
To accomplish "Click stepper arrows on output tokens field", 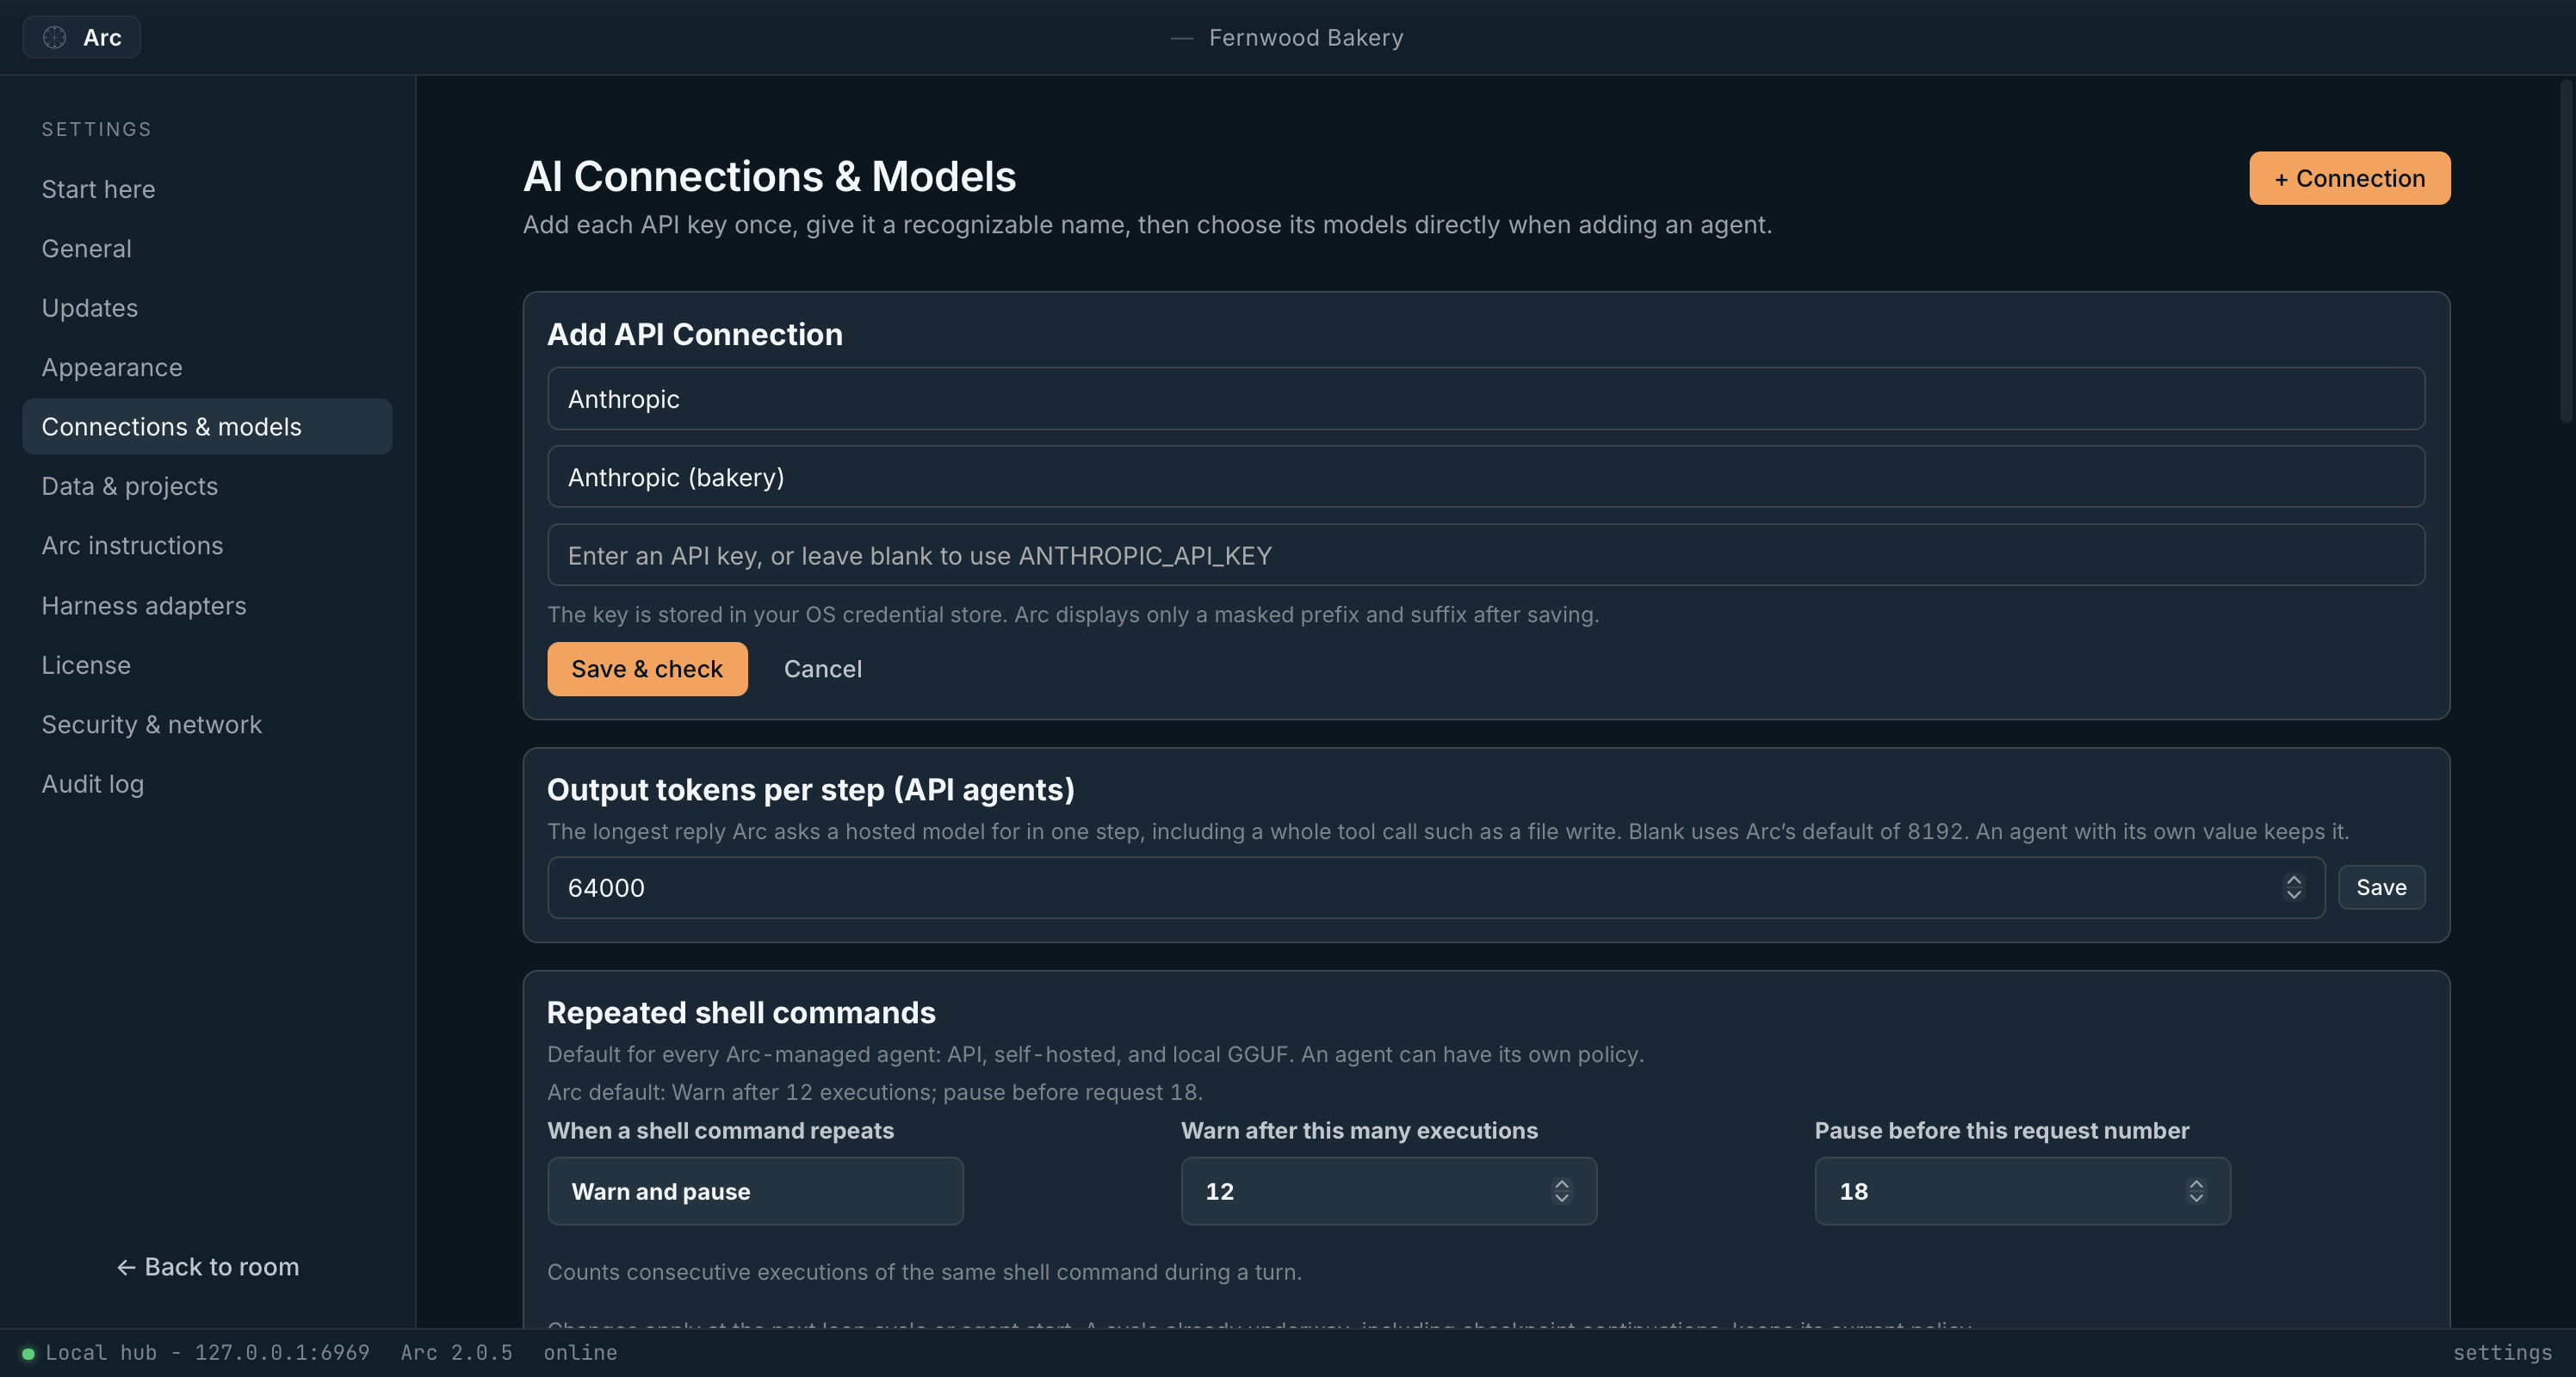I will 2293,887.
